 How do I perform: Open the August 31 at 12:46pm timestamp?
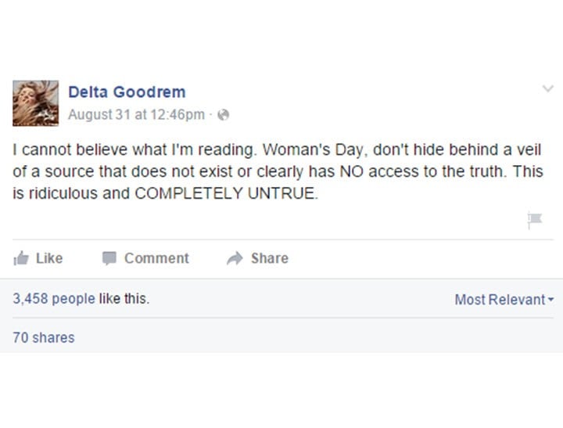[136, 115]
